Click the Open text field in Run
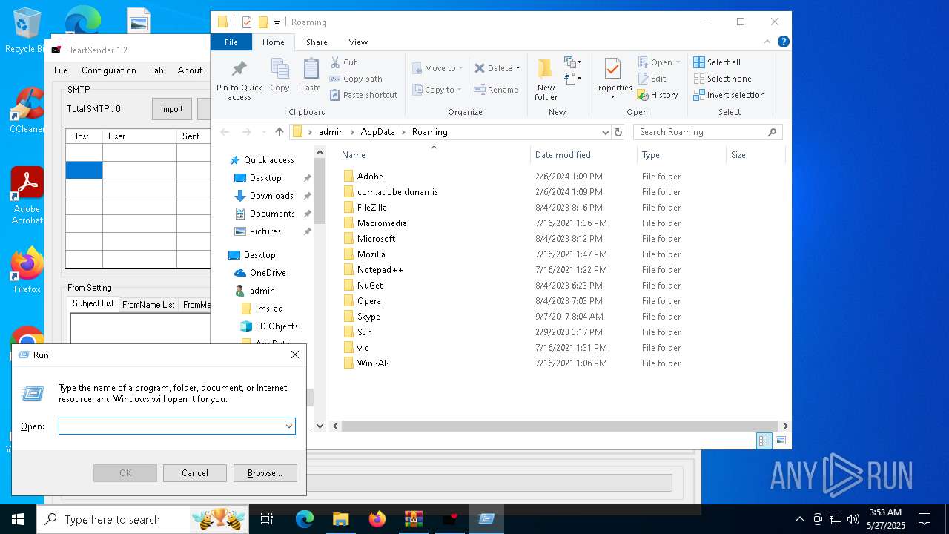Screen dimensions: 949x534 coord(171,426)
